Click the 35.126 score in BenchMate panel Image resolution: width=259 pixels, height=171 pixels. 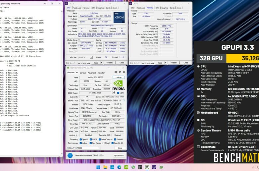[x=250, y=58]
